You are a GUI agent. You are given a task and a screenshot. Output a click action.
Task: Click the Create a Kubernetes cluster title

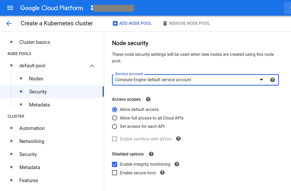(x=57, y=23)
